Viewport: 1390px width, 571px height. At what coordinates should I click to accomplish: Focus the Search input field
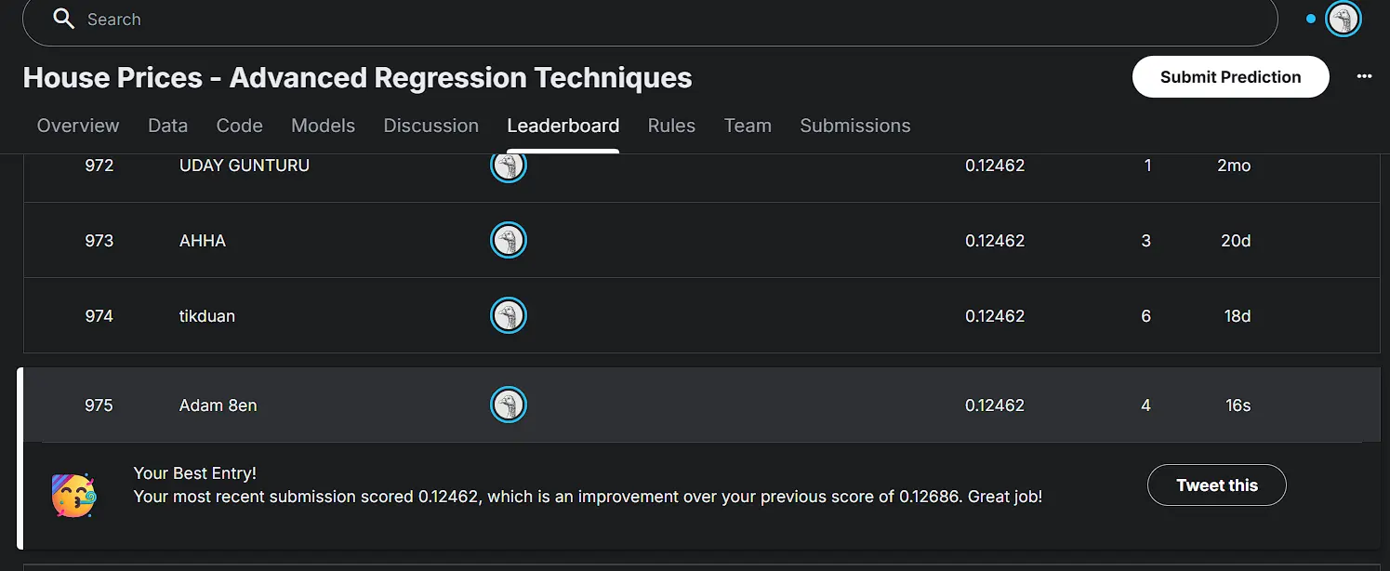point(651,20)
